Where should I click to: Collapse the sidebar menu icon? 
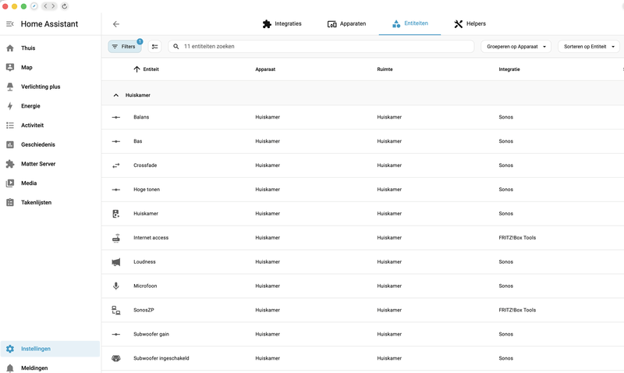pyautogui.click(x=10, y=24)
